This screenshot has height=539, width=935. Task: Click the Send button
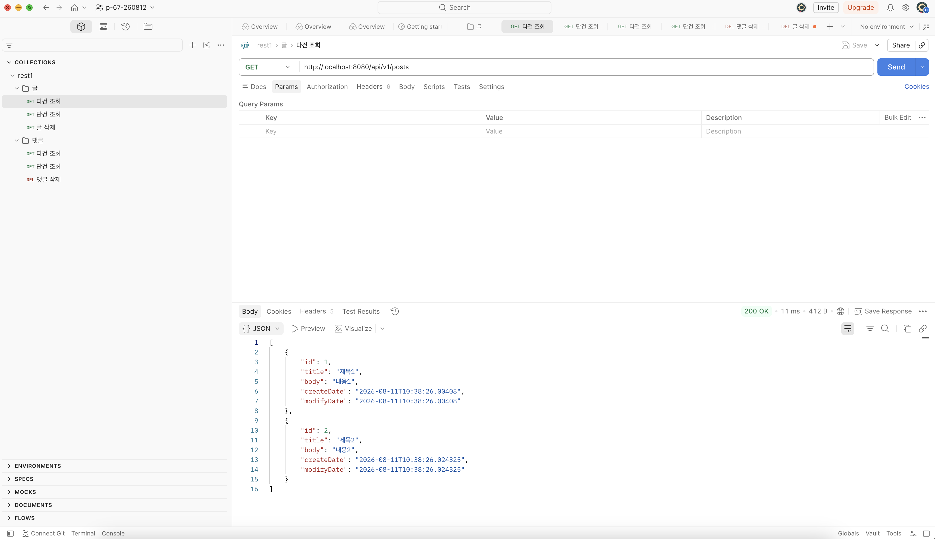[x=896, y=67]
